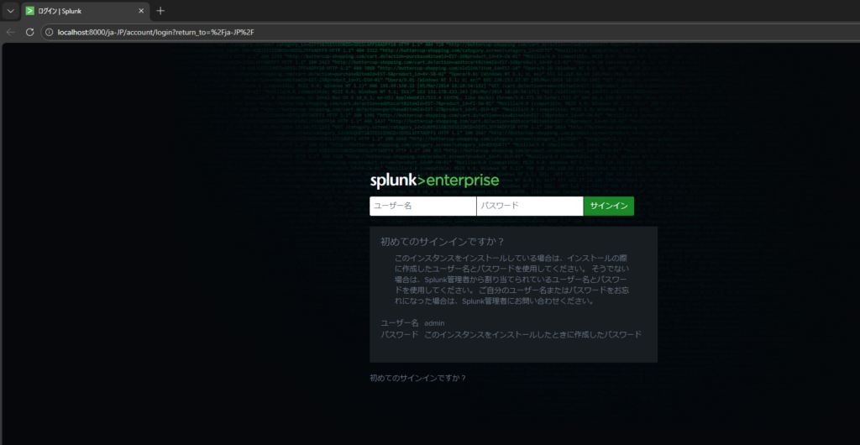
Task: Open the tab search dropdown chevron
Action: tap(10, 11)
